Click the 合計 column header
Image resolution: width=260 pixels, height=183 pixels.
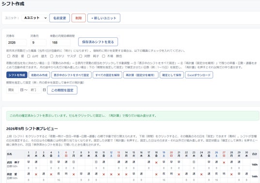click(255, 154)
